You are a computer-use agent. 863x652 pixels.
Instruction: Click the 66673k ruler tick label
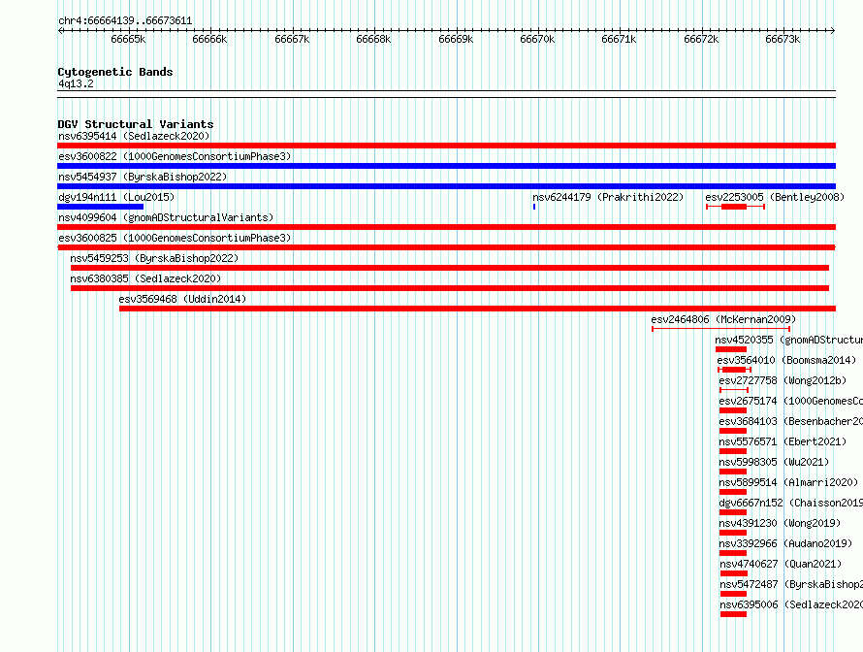pos(783,39)
